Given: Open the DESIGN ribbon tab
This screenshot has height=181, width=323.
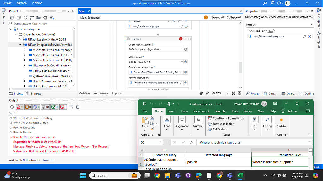Looking at the screenshot, I should click(22, 3).
